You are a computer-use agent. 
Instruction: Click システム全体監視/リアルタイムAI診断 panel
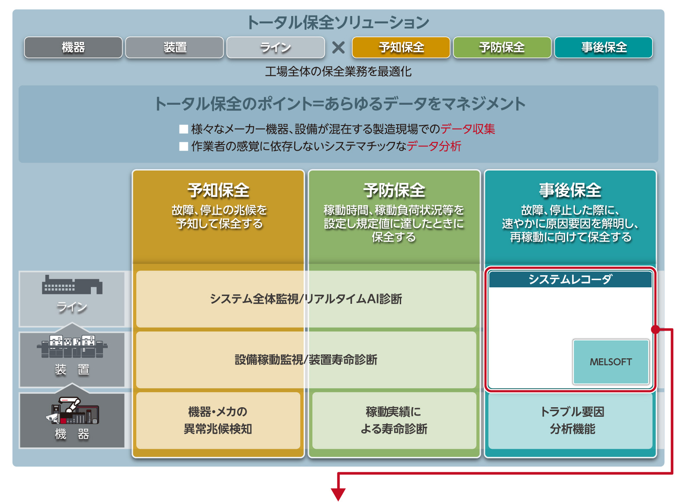point(306,299)
